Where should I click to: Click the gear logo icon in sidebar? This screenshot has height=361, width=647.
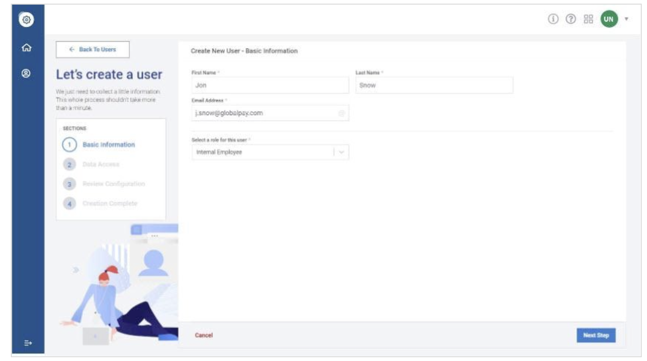tap(26, 20)
